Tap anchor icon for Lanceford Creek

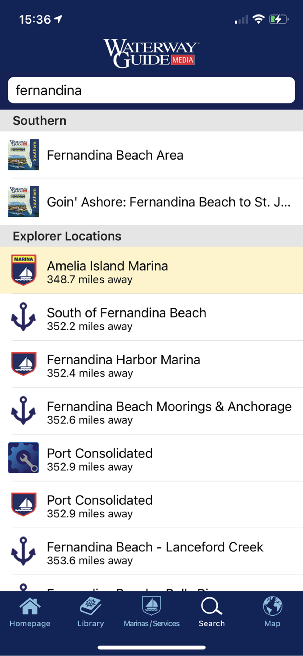pos(24,551)
